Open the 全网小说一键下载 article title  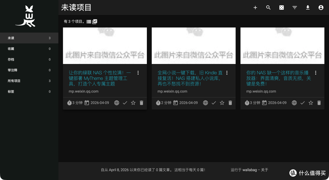coord(190,78)
